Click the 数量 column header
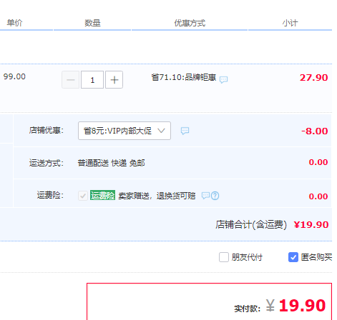 point(92,23)
